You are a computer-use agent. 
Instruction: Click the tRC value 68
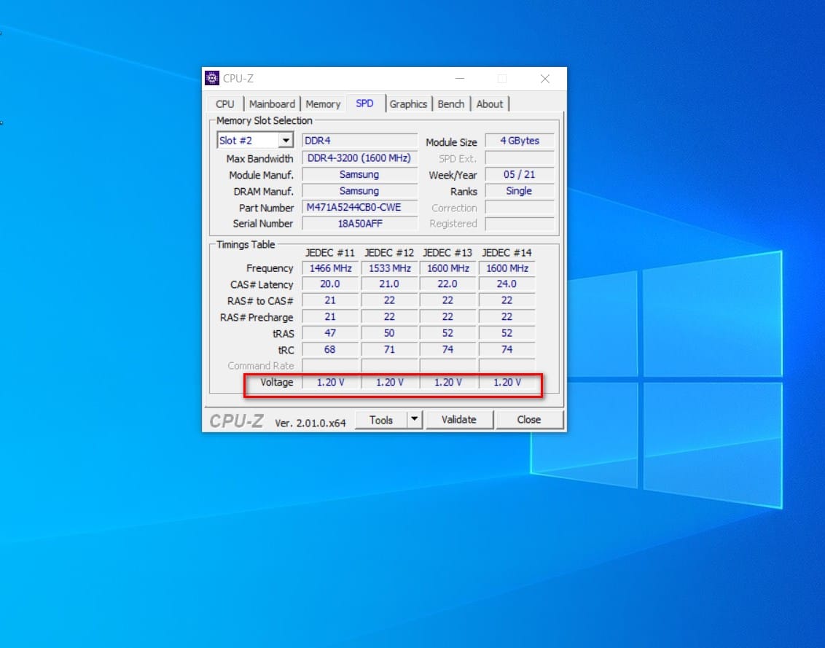coord(330,350)
